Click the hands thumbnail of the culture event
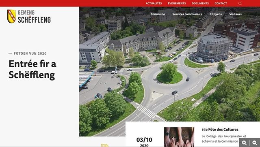The width and height of the screenshot is (260, 147). [x=179, y=137]
